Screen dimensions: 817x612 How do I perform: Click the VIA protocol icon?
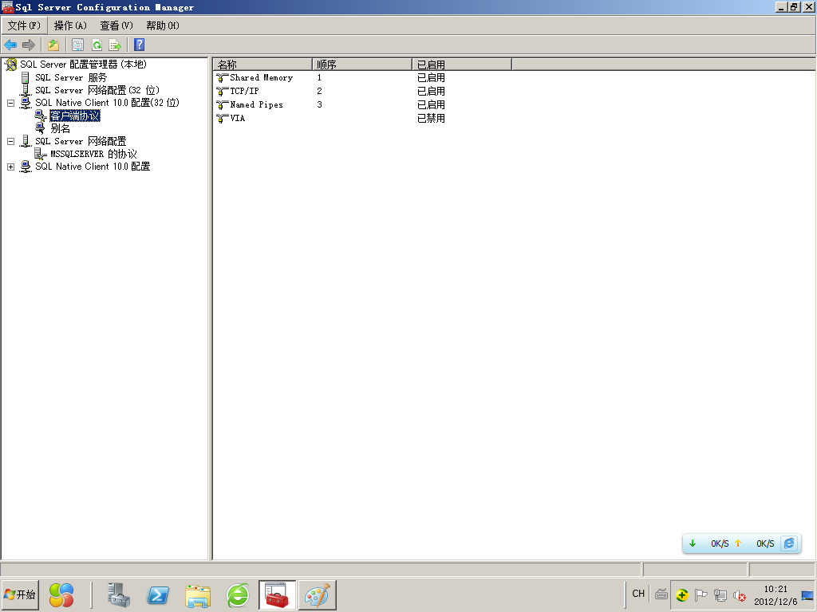click(223, 119)
